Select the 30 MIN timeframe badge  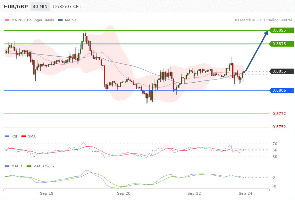point(40,7)
